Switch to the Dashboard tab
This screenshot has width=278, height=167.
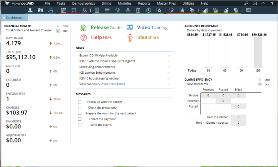[x=15, y=18]
